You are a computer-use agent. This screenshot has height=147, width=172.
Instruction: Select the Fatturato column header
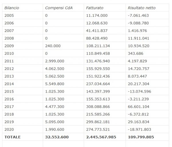(x=95, y=8)
